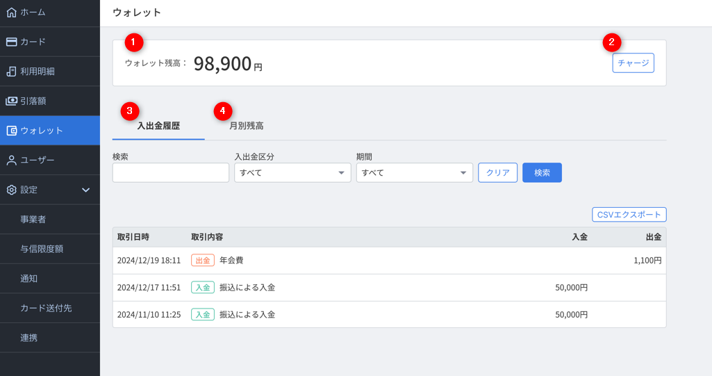Image resolution: width=712 pixels, height=376 pixels.
Task: Collapse the 設定 menu chevron
Action: click(86, 190)
